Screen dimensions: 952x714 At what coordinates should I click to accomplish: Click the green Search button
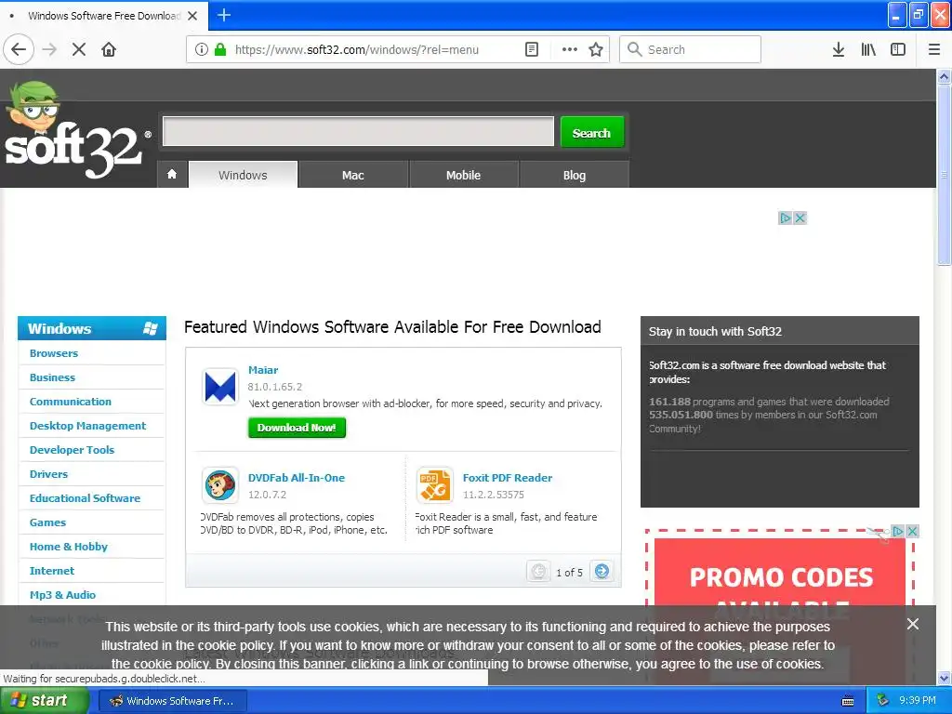point(592,132)
